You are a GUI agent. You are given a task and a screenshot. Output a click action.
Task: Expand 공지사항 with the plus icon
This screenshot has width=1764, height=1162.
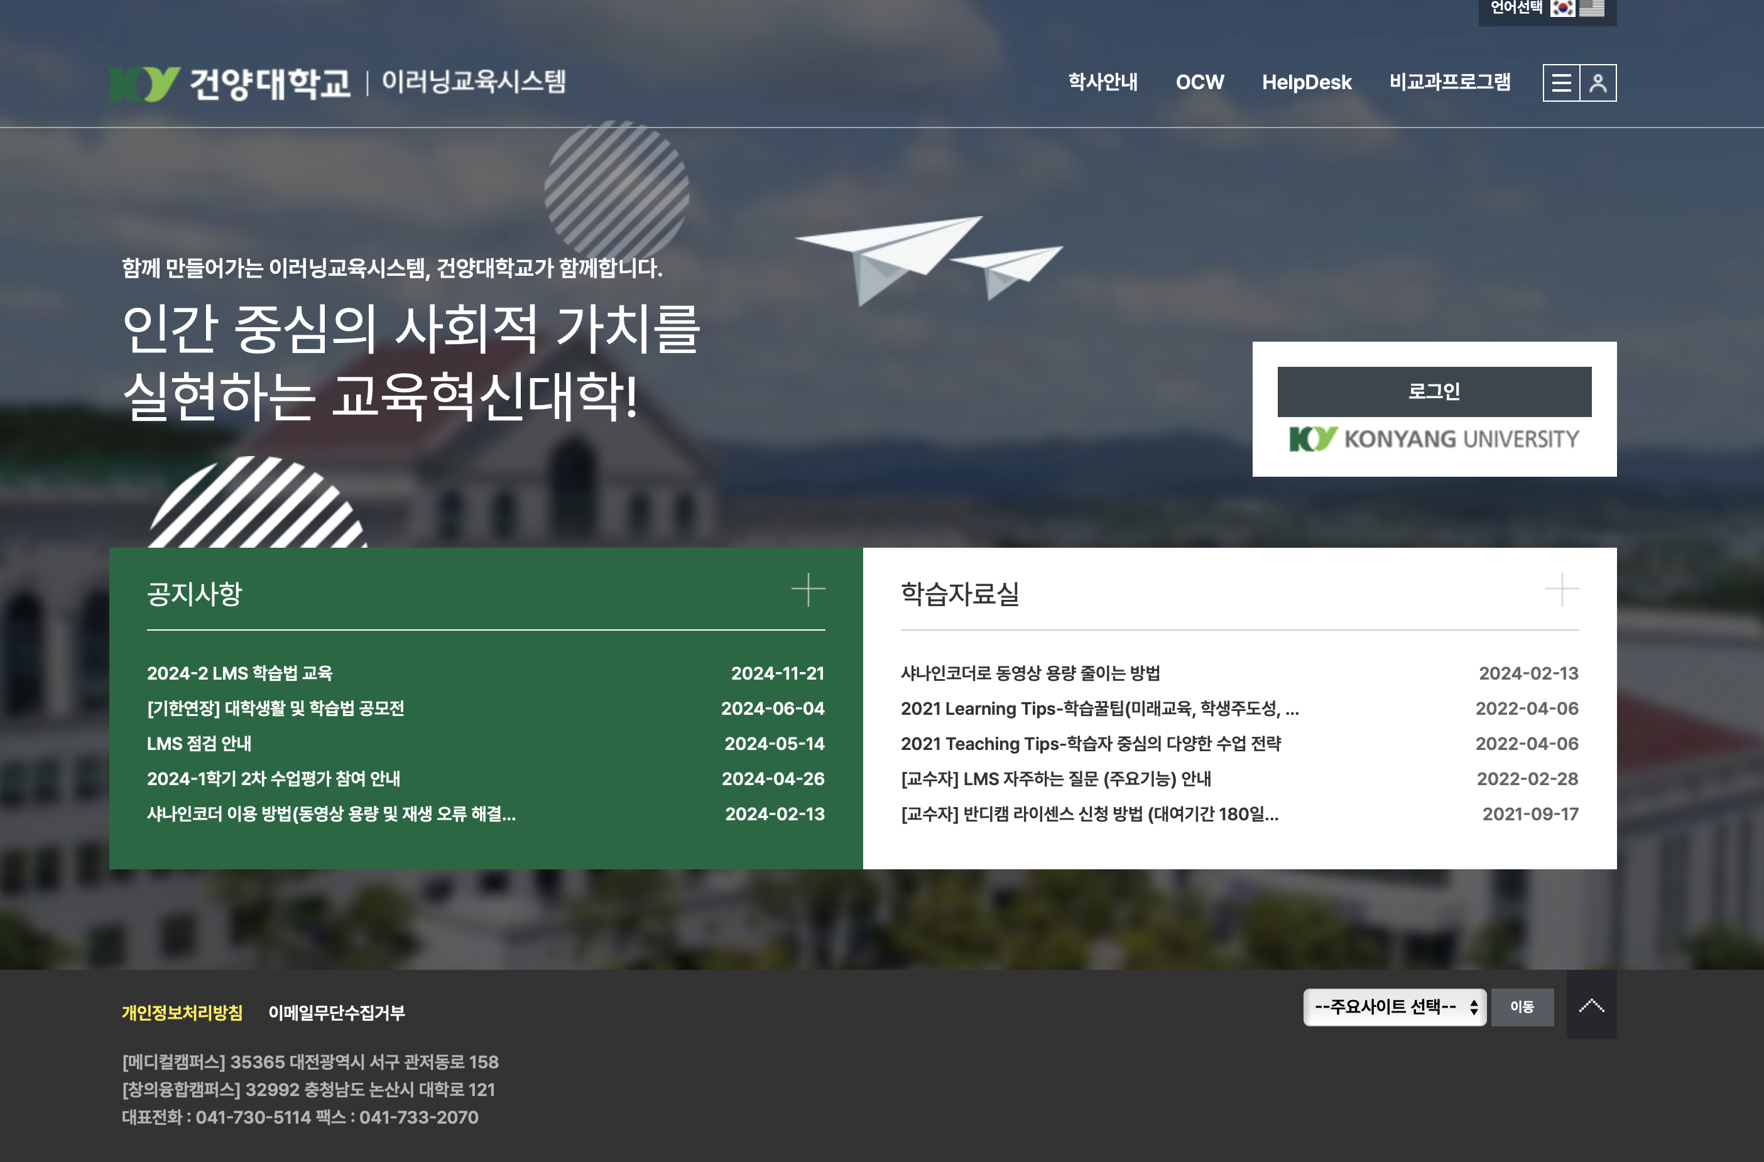[x=808, y=590]
